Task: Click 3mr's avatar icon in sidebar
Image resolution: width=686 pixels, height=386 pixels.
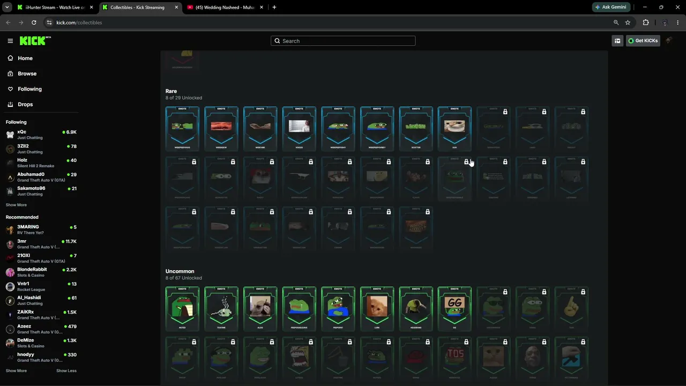Action: pos(10,244)
